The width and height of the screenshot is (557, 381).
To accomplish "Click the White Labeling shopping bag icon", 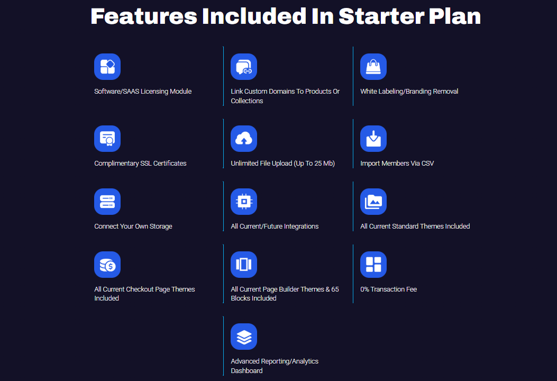I will [373, 67].
